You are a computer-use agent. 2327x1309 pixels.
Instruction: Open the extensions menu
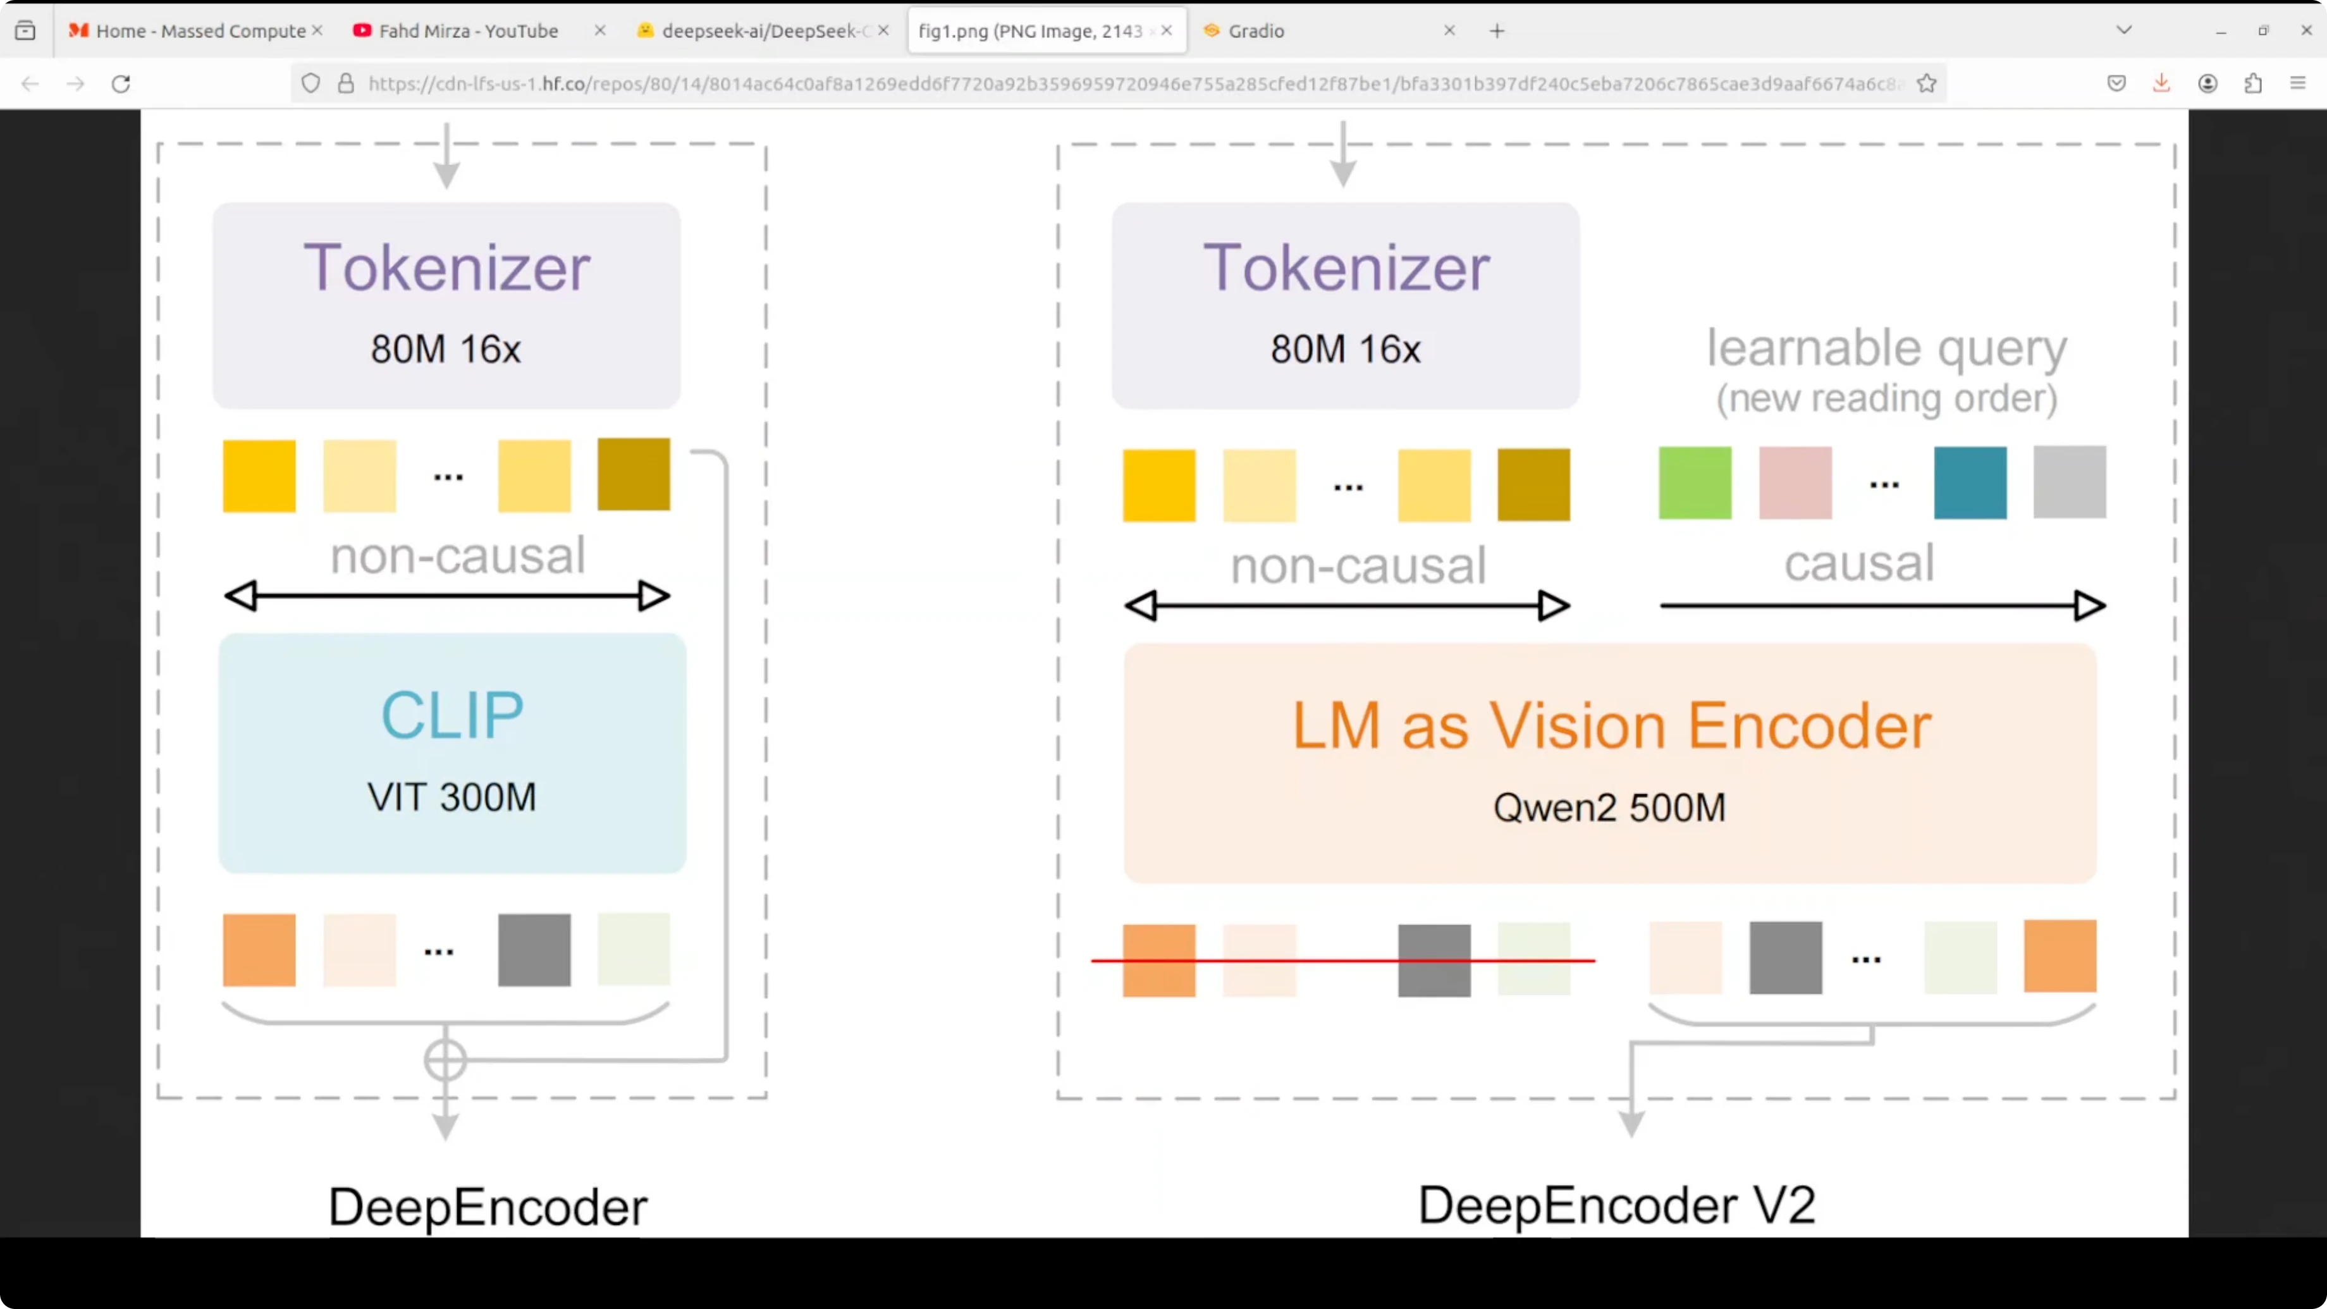pos(2253,84)
